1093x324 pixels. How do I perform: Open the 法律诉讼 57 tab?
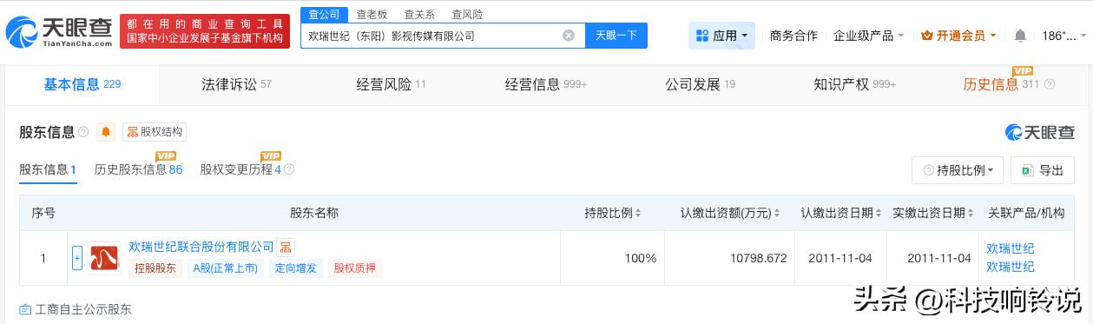click(236, 84)
